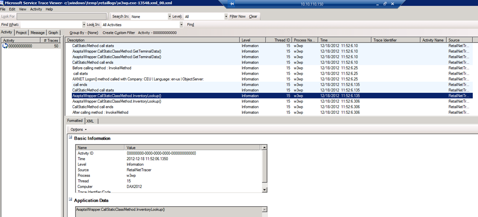This screenshot has height=217, width=478.
Task: Open the Edit menu
Action: pyautogui.click(x=12, y=9)
